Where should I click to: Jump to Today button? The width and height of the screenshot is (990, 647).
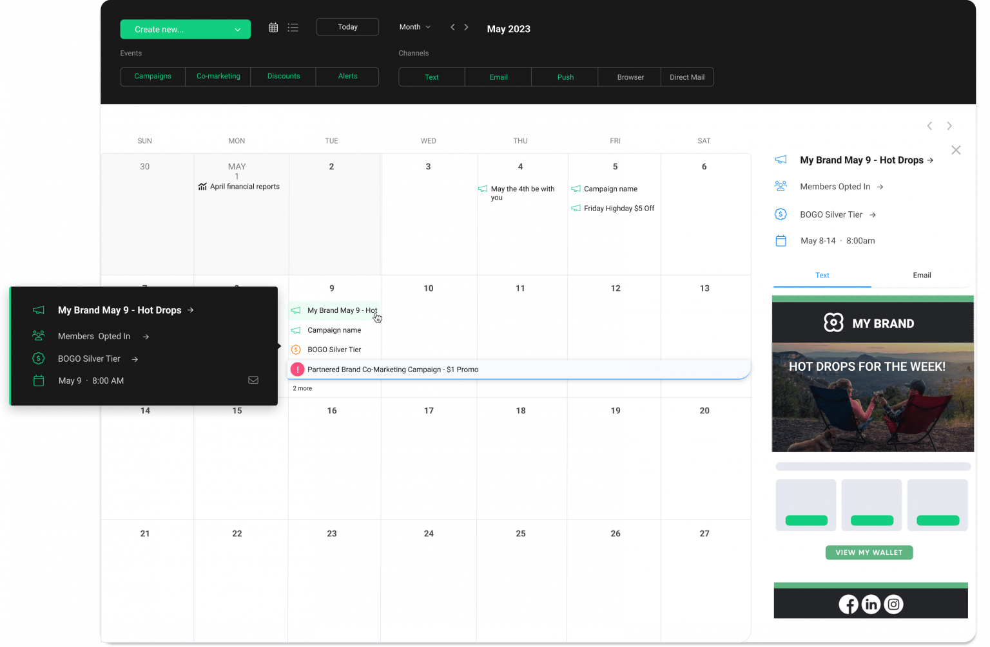[x=347, y=27]
